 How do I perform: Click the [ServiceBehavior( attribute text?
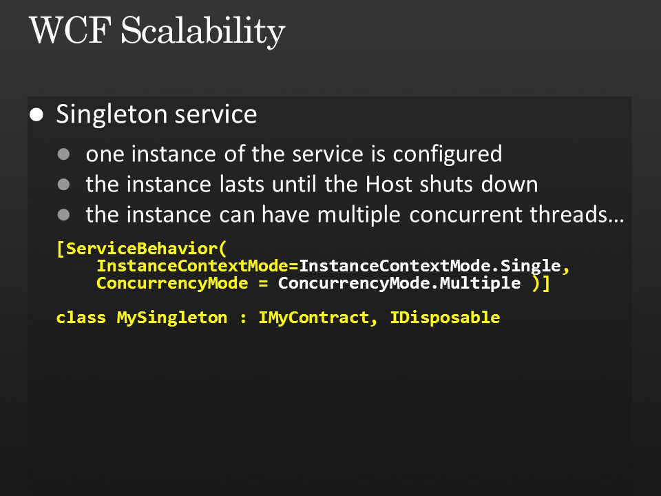(x=141, y=249)
